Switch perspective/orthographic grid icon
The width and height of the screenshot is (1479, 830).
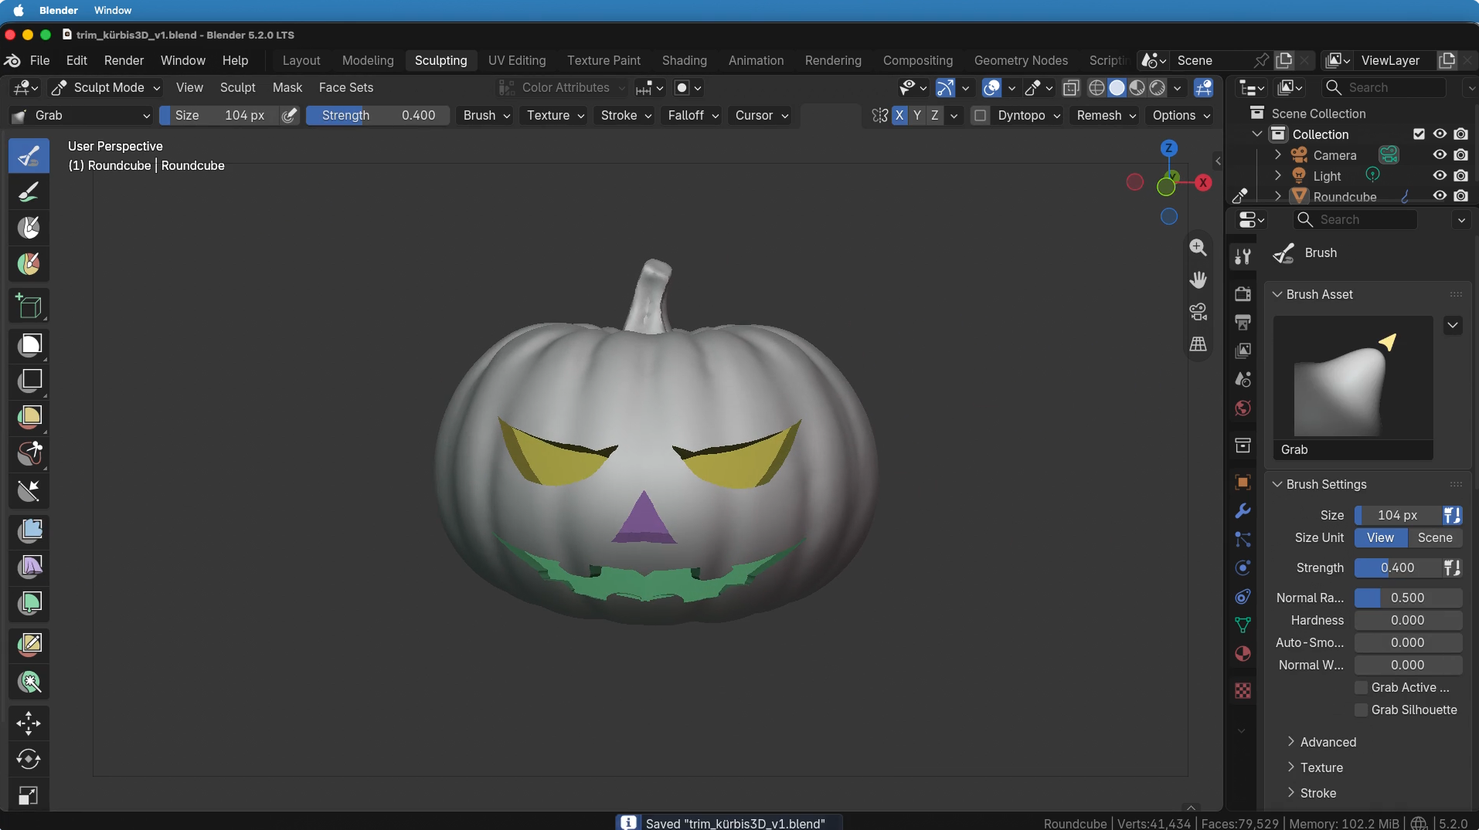[x=1198, y=344]
